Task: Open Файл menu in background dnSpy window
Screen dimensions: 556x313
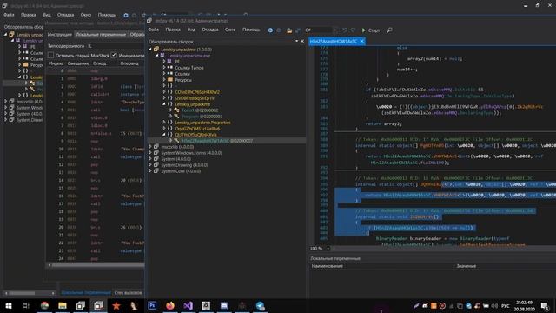Action: click(9, 15)
